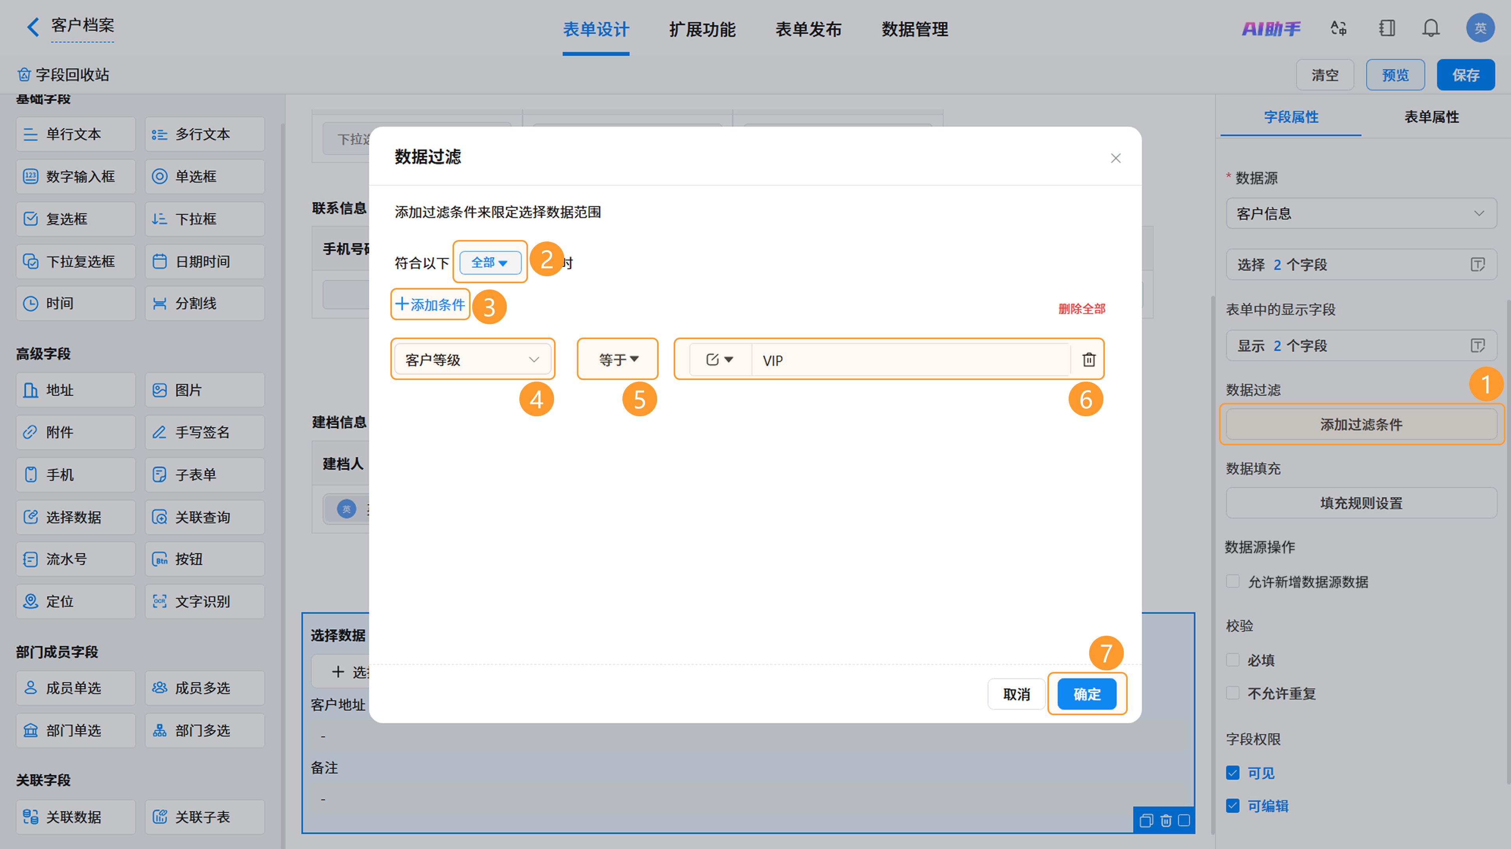Viewport: 1511px width, 849px height.
Task: Add a 多行文本 field
Action: pos(205,134)
